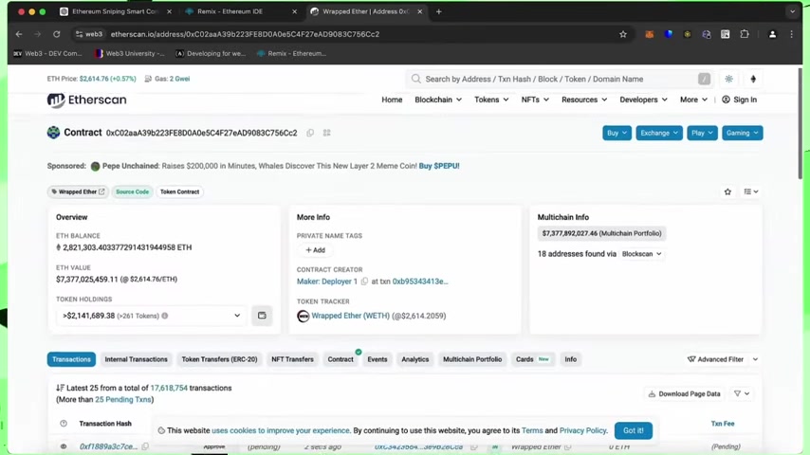Open the Multichain Portfolio tab
810x455 pixels.
tap(472, 359)
